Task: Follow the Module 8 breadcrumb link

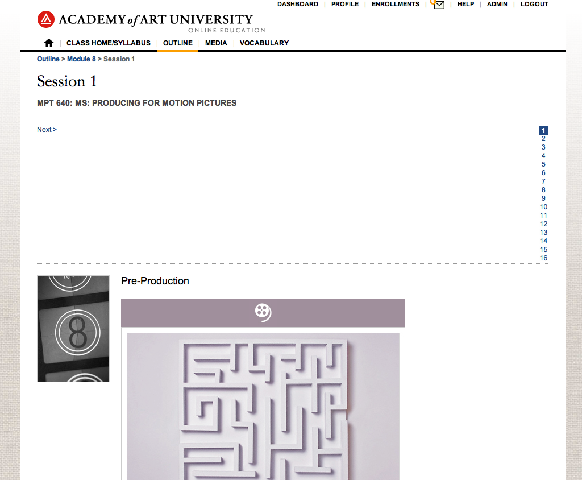Action: (x=81, y=59)
